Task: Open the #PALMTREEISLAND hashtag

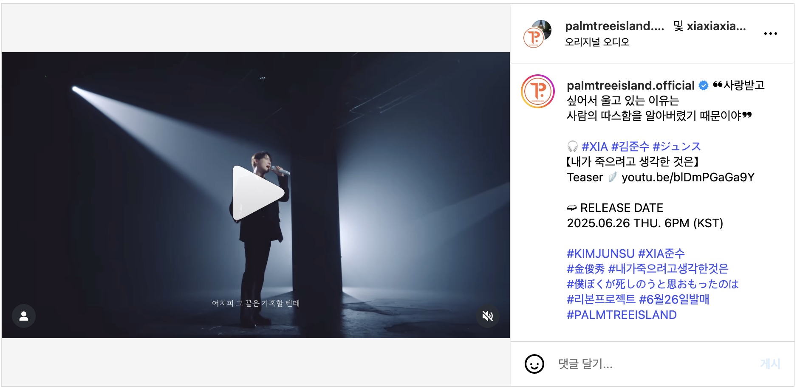Action: click(x=622, y=315)
